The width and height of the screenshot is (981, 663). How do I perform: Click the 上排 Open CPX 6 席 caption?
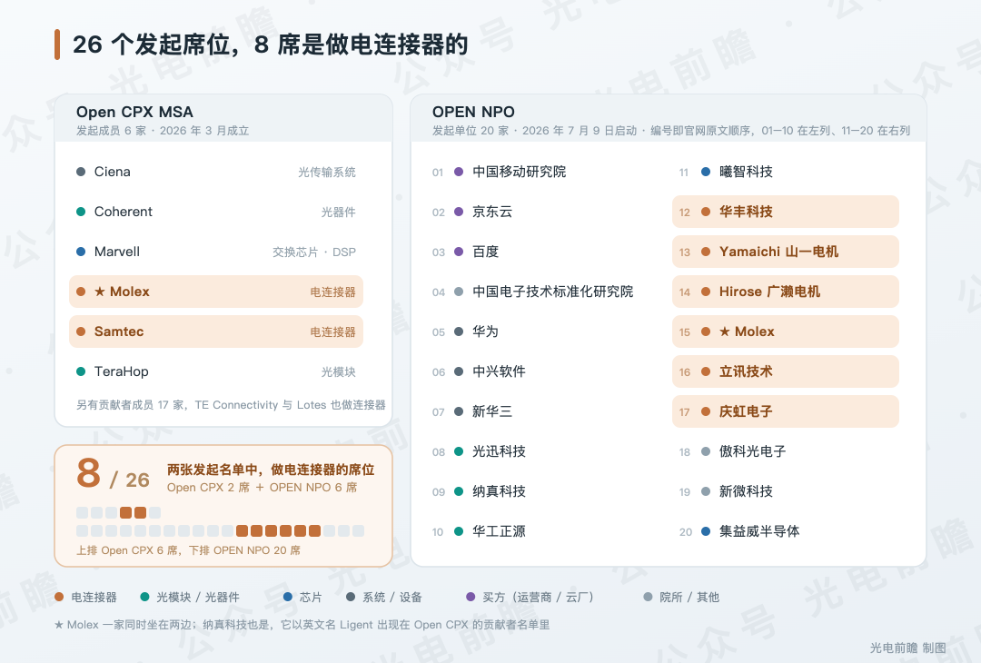[188, 550]
